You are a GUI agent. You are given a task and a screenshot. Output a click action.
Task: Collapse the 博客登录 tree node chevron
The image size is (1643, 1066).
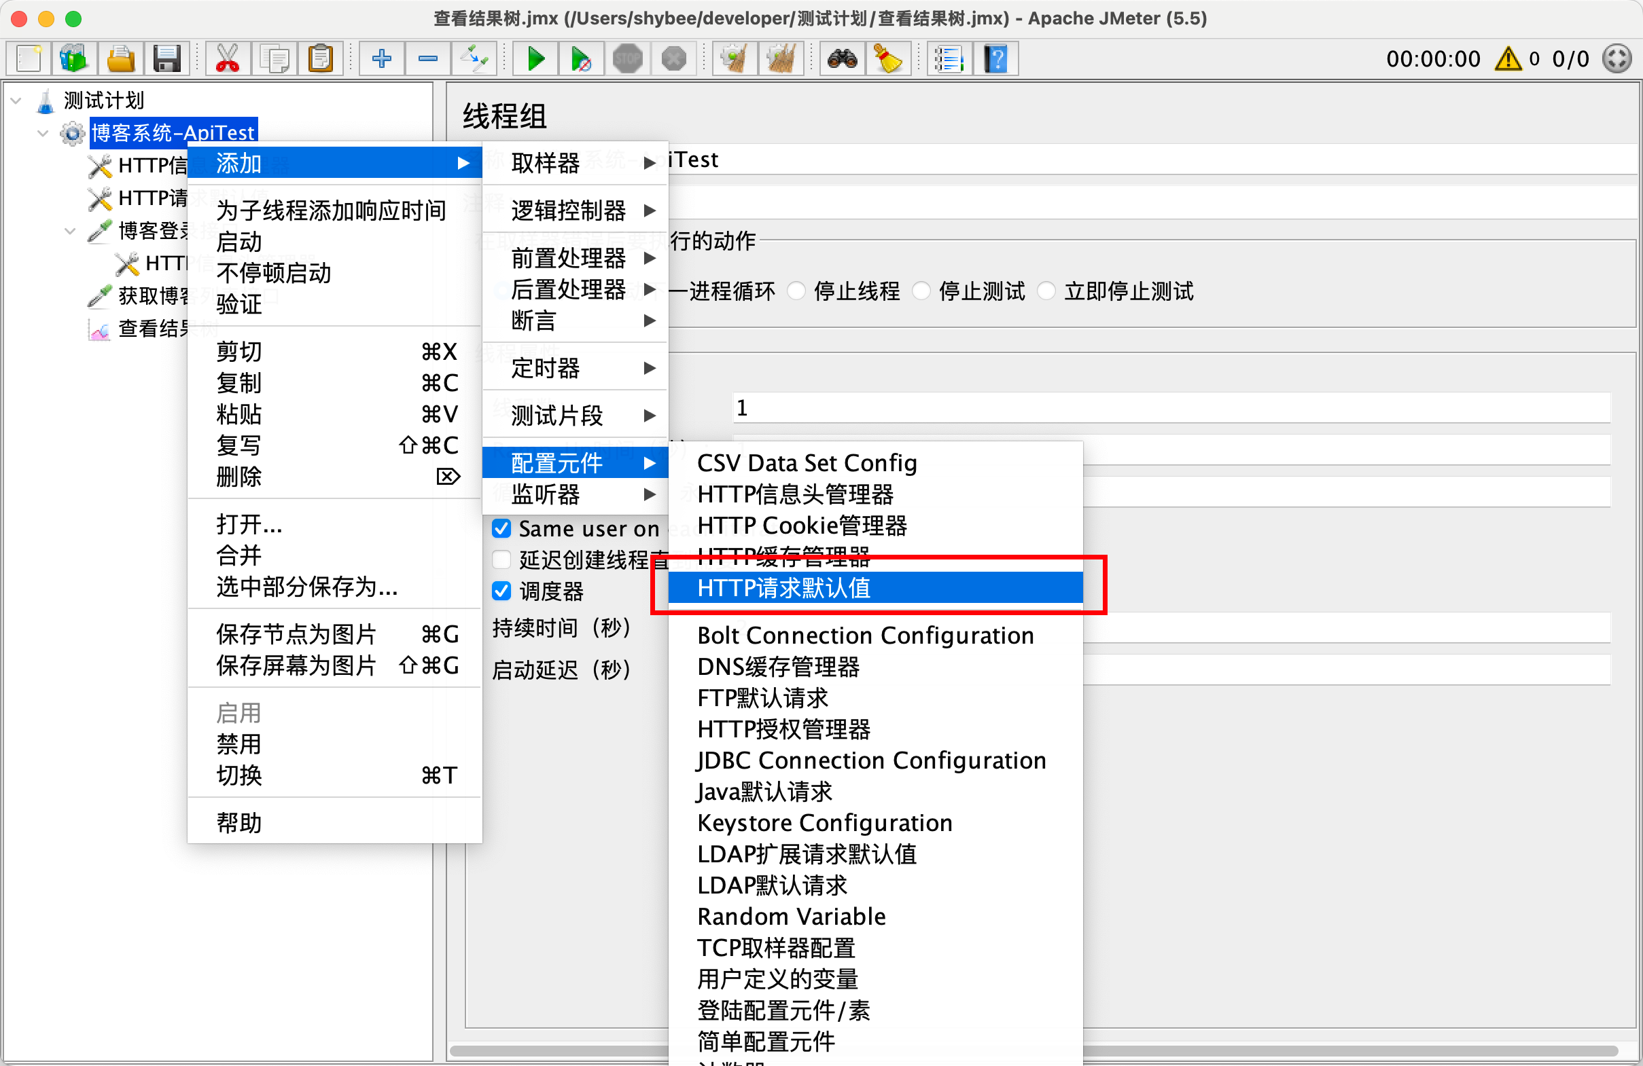(x=70, y=231)
